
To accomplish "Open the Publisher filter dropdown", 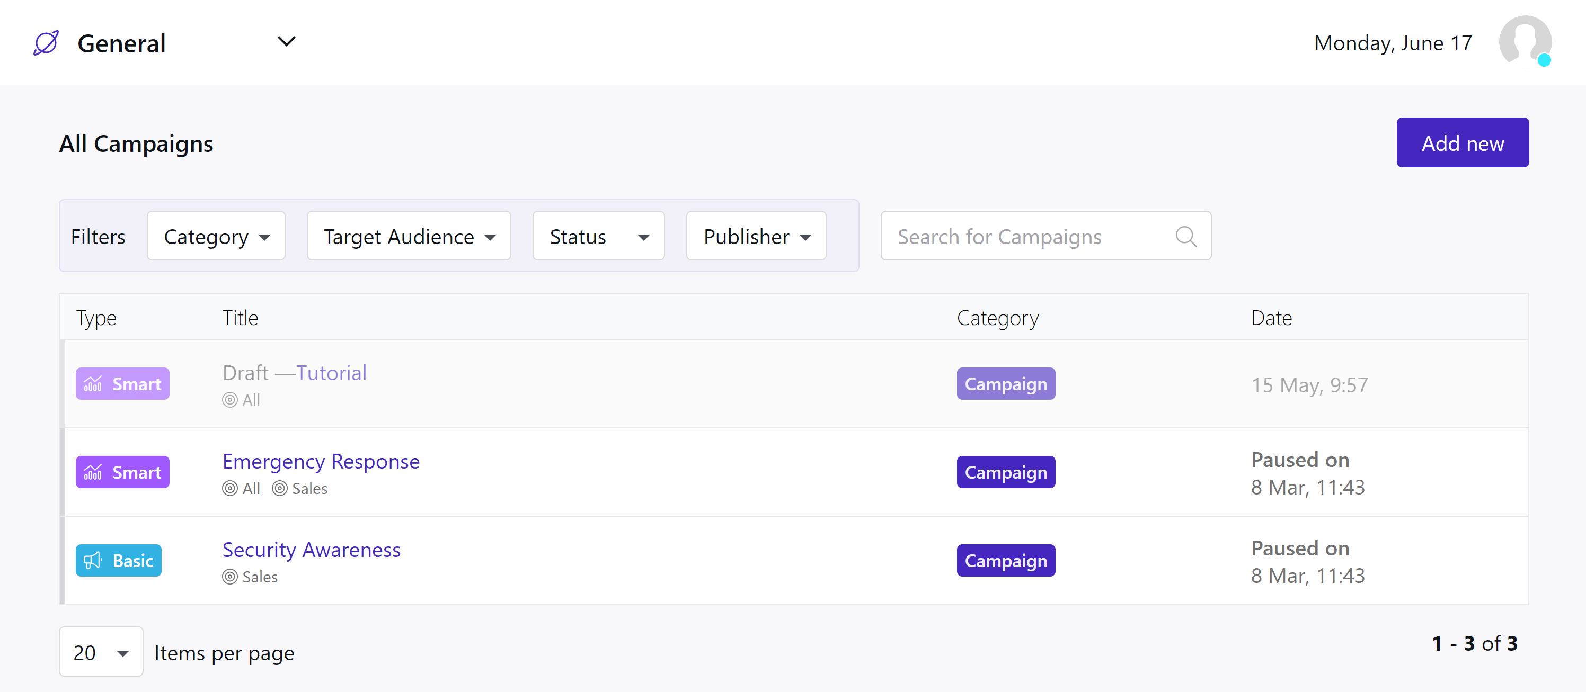I will [x=756, y=236].
